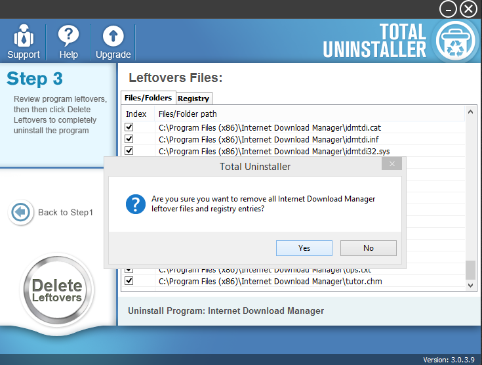Minimize the Total Uninstaller window
This screenshot has height=365, width=482.
click(448, 9)
